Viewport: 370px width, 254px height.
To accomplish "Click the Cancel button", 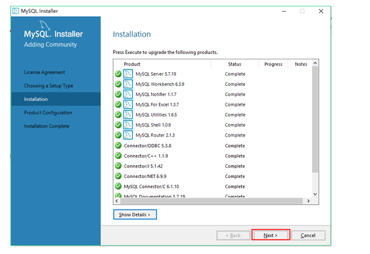I will click(308, 235).
